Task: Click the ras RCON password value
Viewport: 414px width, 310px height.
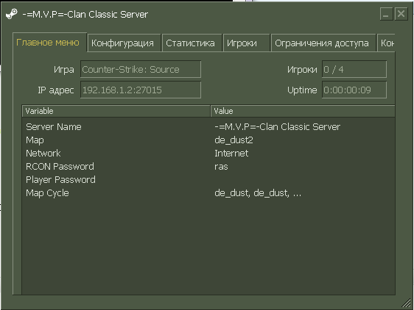Action: [x=221, y=167]
